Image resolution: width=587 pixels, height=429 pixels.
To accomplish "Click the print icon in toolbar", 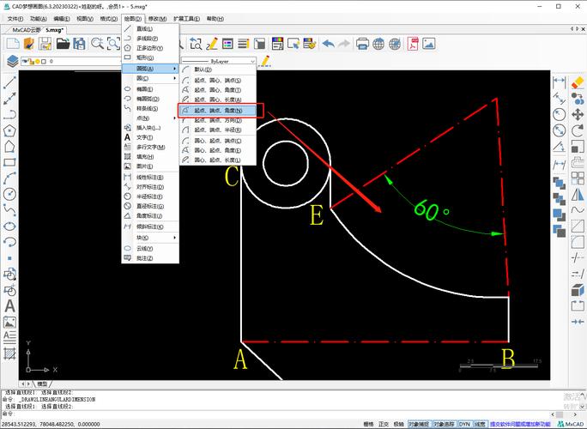I will 362,43.
